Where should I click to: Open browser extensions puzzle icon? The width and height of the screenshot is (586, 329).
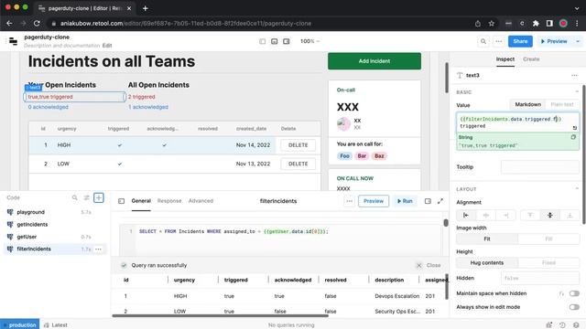(536, 24)
